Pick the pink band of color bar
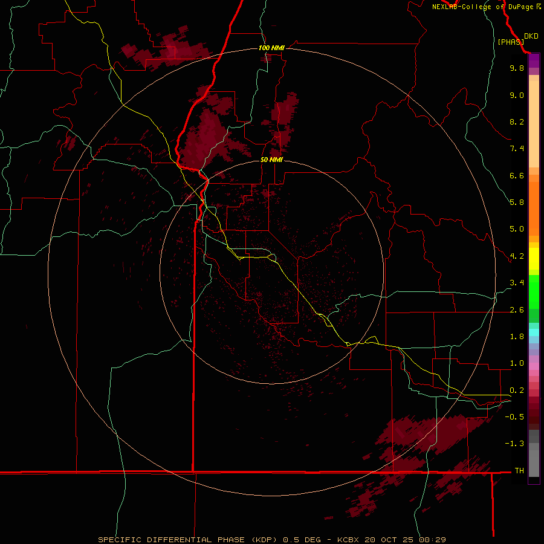The image size is (544, 544). [x=534, y=366]
